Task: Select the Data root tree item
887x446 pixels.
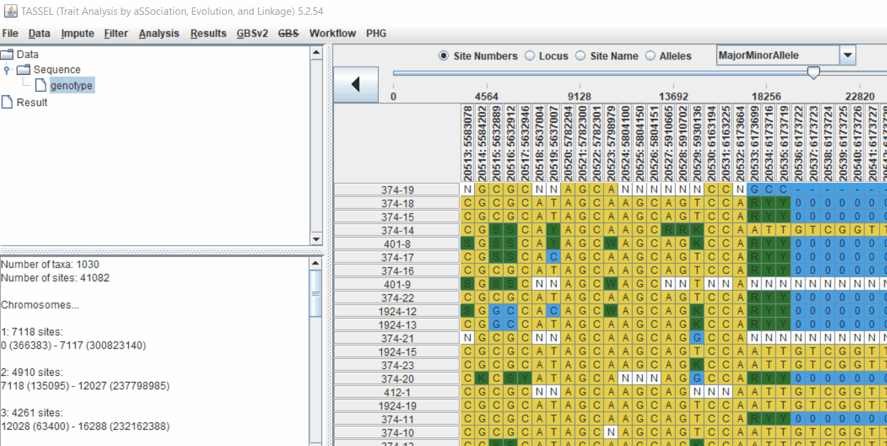Action: pyautogui.click(x=28, y=54)
